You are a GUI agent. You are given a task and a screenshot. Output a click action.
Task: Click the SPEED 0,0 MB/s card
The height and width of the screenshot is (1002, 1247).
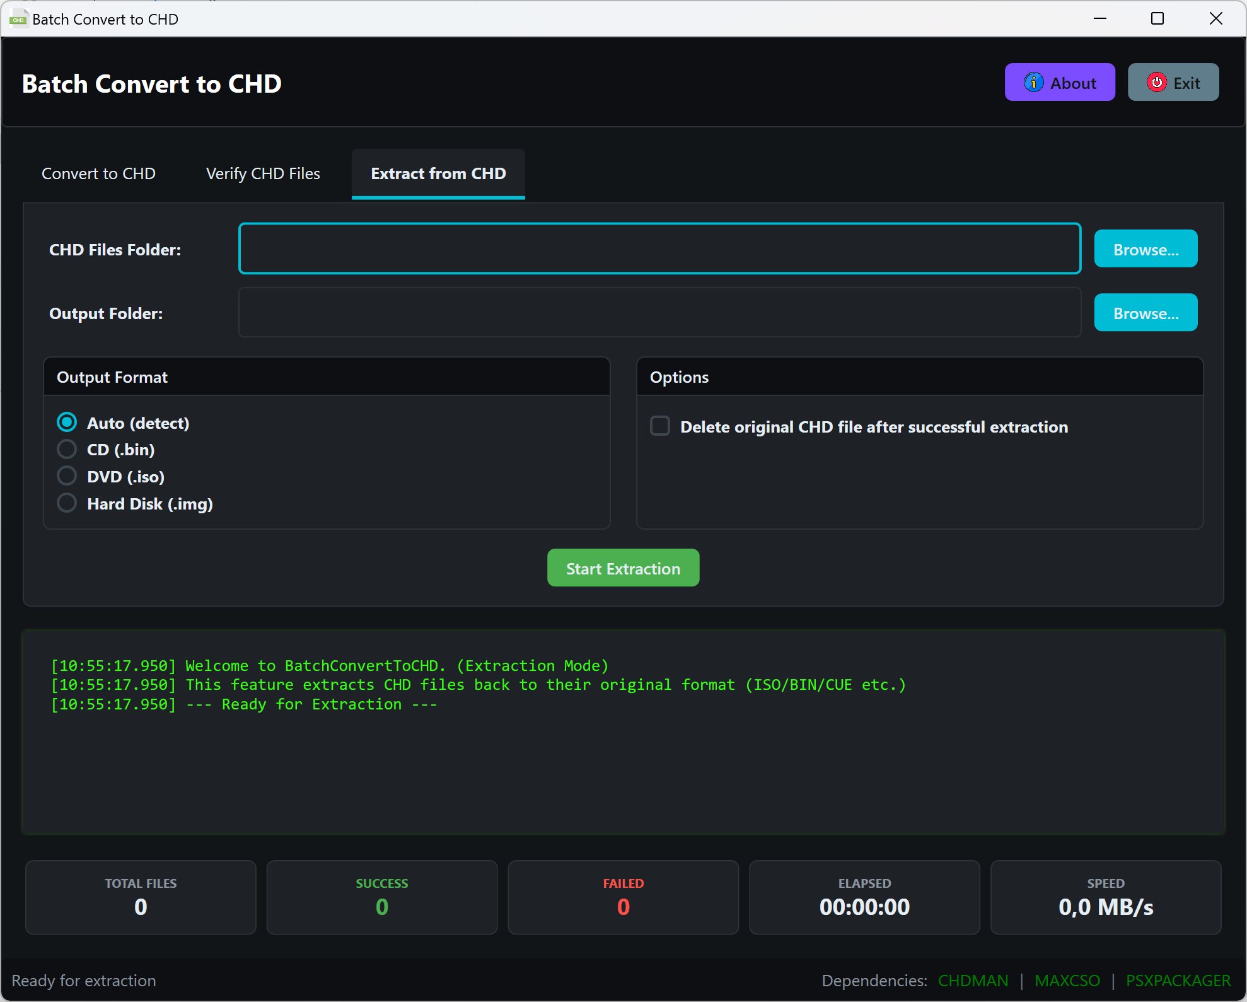tap(1106, 897)
